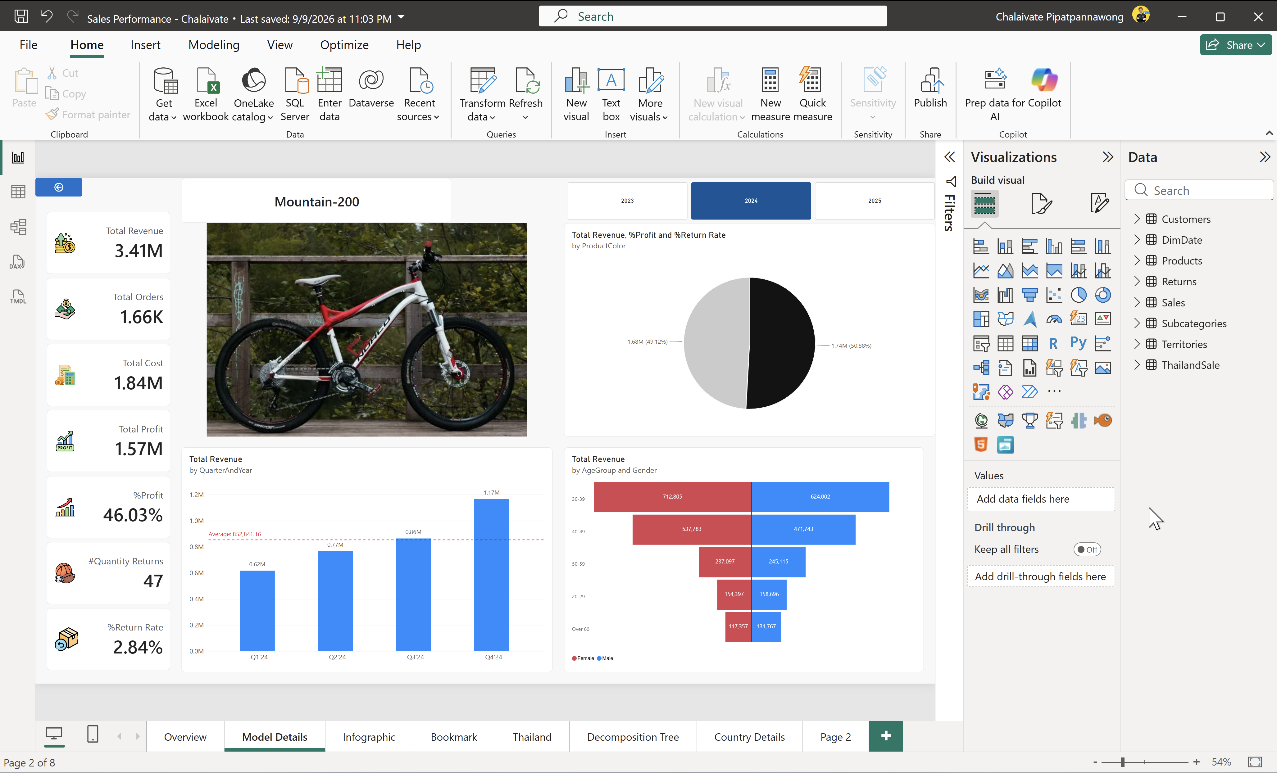Select the 2025 year slicer button
Screen dimensions: 1277x773
tap(874, 201)
